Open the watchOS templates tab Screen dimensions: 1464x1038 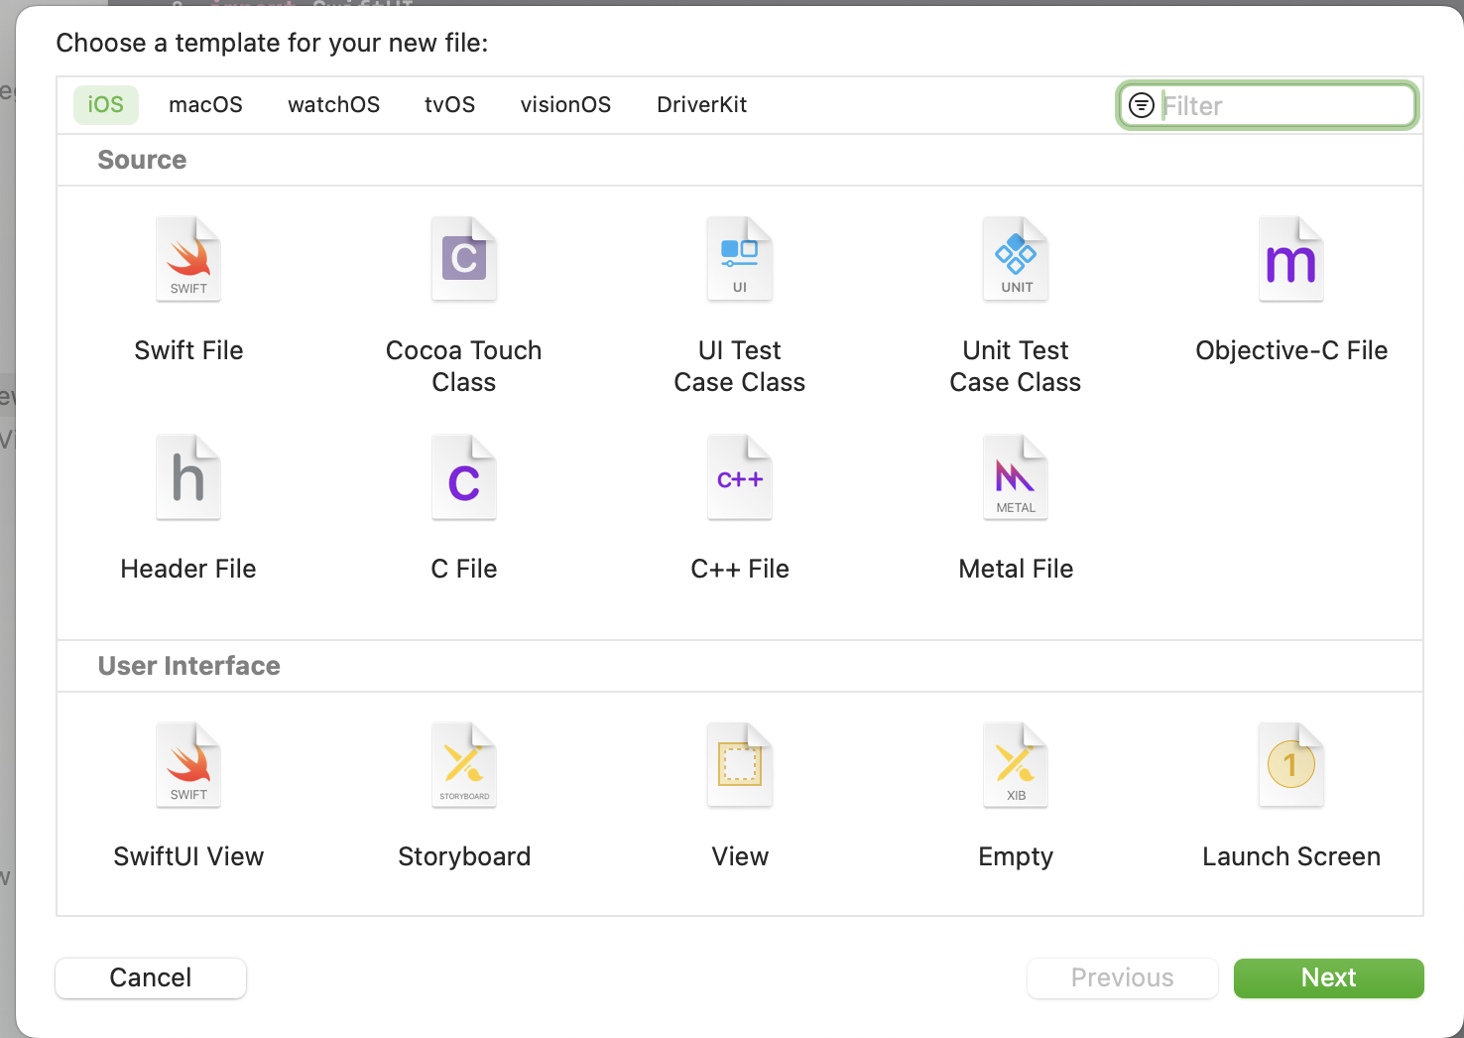[x=334, y=105]
